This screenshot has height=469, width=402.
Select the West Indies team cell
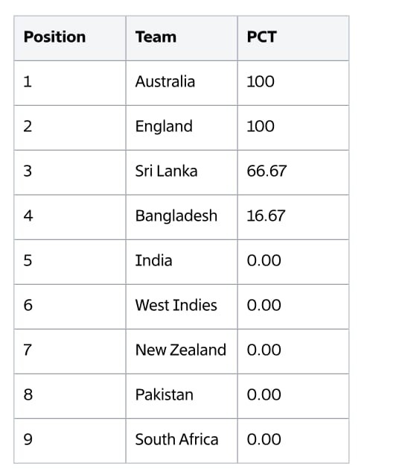click(182, 307)
